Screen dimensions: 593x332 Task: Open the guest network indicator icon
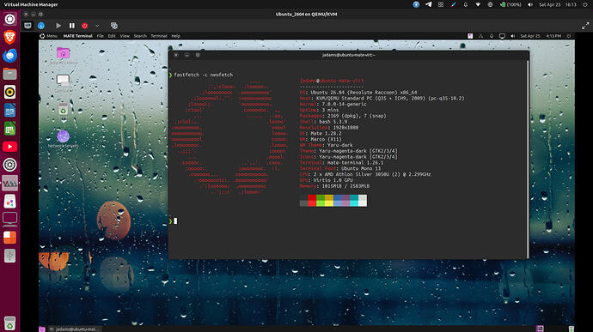(x=480, y=36)
